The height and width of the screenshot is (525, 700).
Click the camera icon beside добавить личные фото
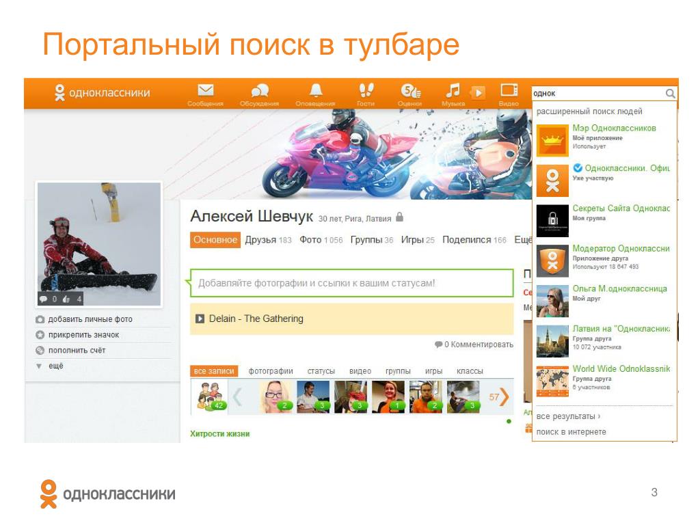point(40,319)
